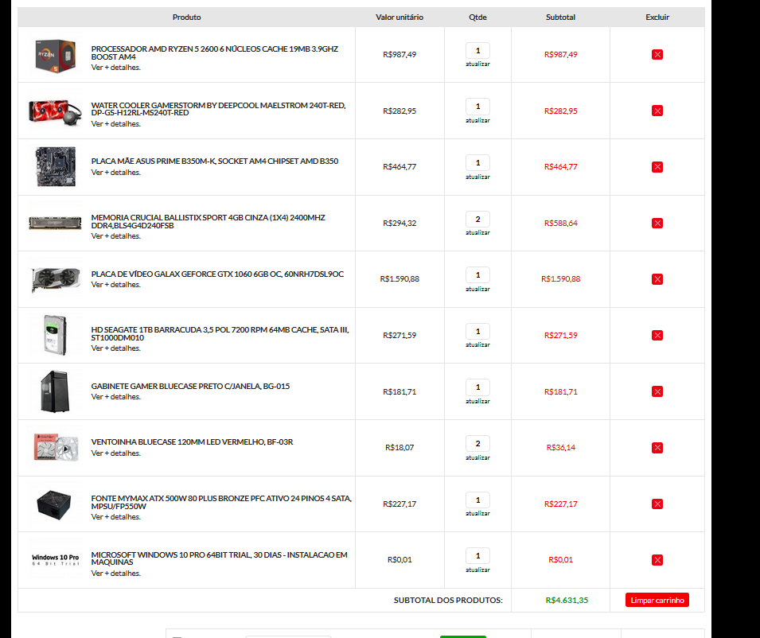
Task: Remove the Mymax ATX 500W fonte
Action: (x=657, y=504)
